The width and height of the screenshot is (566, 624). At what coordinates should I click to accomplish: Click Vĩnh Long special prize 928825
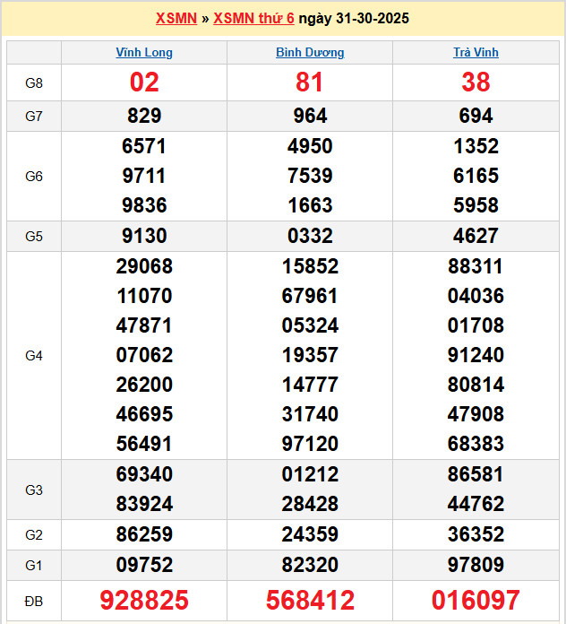click(x=144, y=600)
